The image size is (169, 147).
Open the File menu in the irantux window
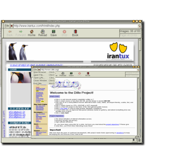(7, 26)
